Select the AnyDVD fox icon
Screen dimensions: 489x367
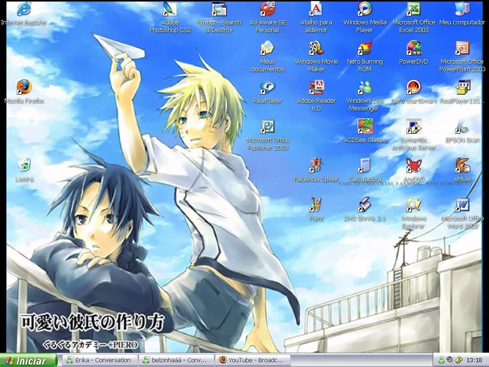click(x=414, y=165)
